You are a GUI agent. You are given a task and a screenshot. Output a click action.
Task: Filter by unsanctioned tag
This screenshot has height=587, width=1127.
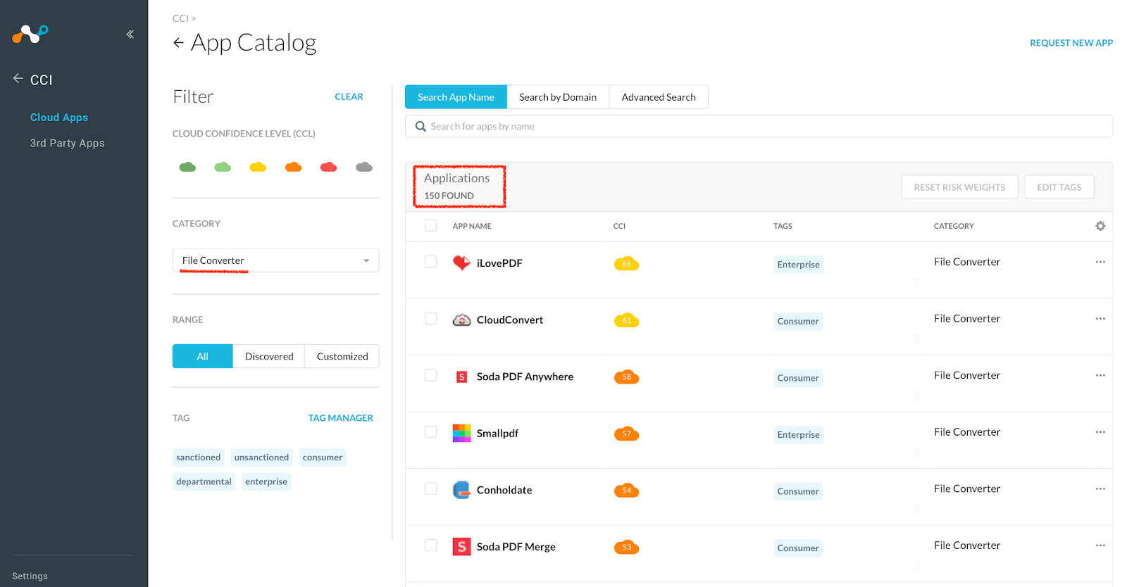(x=261, y=457)
